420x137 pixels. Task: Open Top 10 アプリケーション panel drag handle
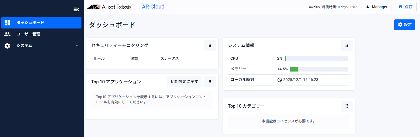(210, 82)
